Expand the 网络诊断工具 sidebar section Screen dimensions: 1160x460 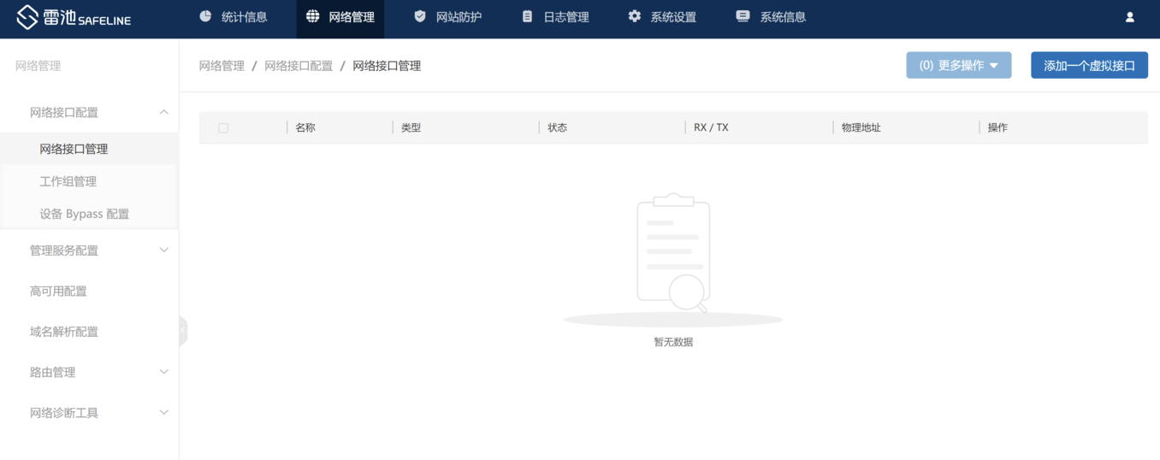tap(163, 413)
